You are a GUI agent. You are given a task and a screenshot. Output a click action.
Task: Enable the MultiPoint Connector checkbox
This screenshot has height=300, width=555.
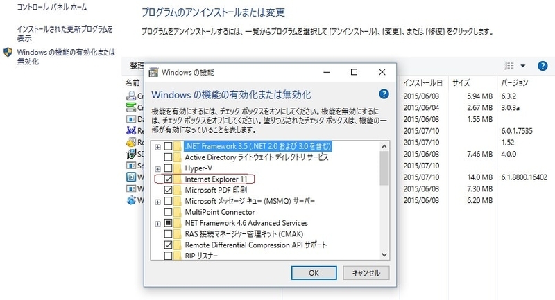click(168, 212)
